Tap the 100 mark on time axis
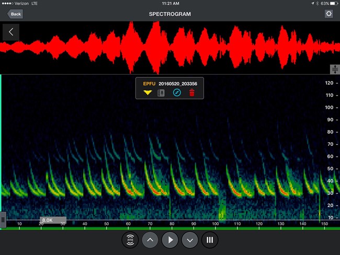 pyautogui.click(x=215, y=224)
